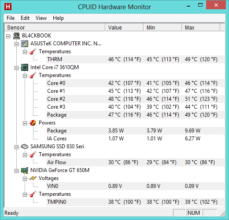Image resolution: width=229 pixels, height=220 pixels.
Task: Select the Air Flow row
Action: (x=135, y=162)
